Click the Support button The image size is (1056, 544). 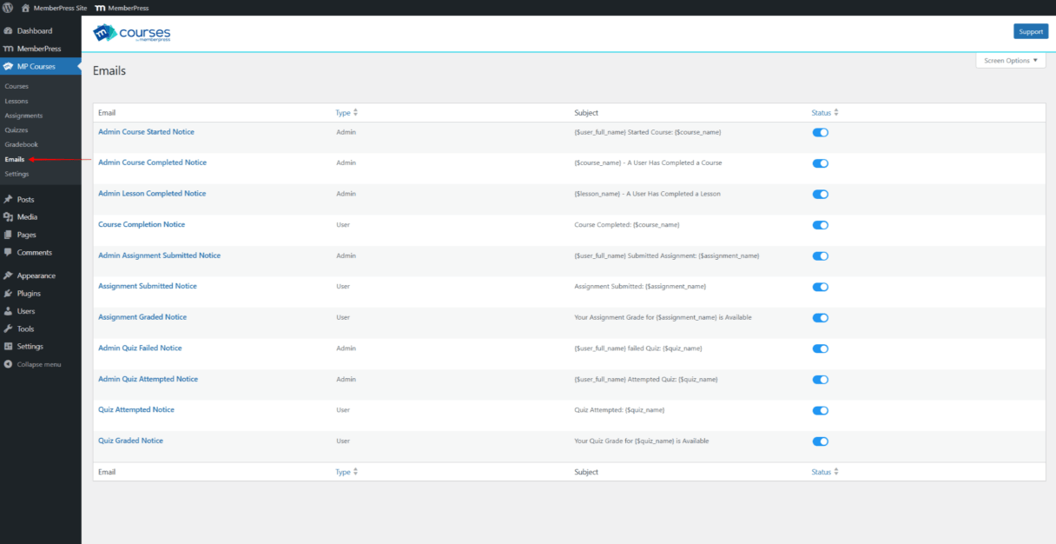click(1031, 31)
